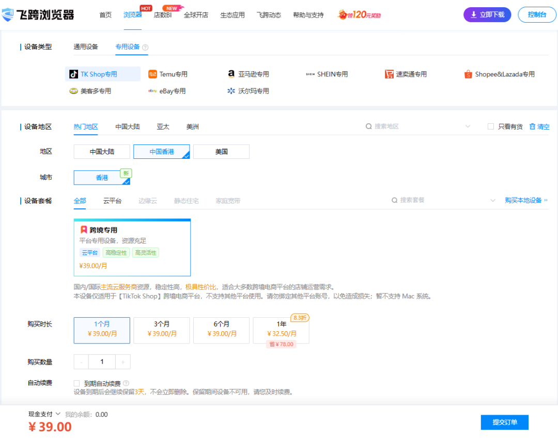Switch to the 全部 package tab
The width and height of the screenshot is (558, 439).
click(x=80, y=201)
